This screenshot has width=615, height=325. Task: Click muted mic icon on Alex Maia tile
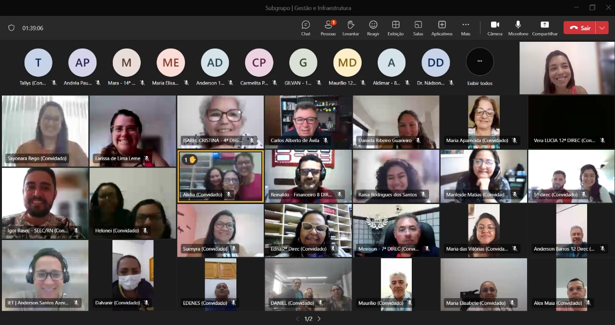click(x=588, y=303)
